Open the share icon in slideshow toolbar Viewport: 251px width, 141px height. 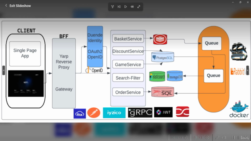113,7
